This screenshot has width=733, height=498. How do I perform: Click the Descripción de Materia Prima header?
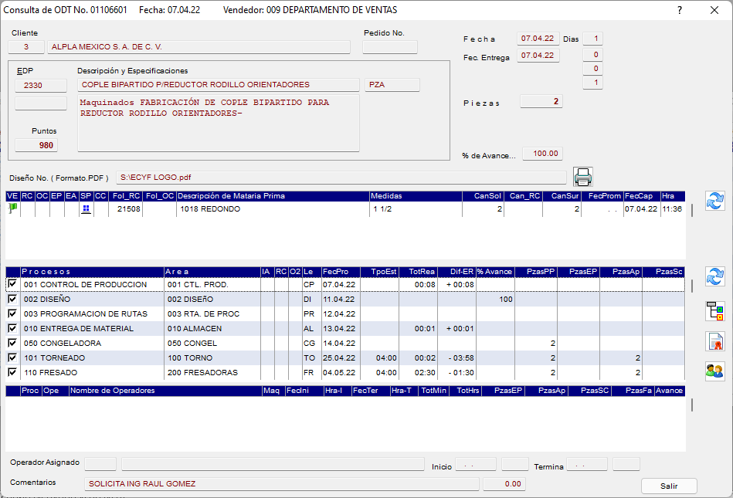(x=272, y=196)
